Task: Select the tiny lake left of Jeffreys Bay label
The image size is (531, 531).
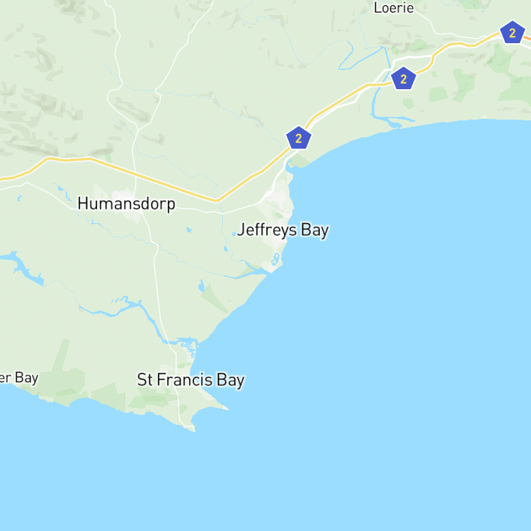Action: [234, 234]
